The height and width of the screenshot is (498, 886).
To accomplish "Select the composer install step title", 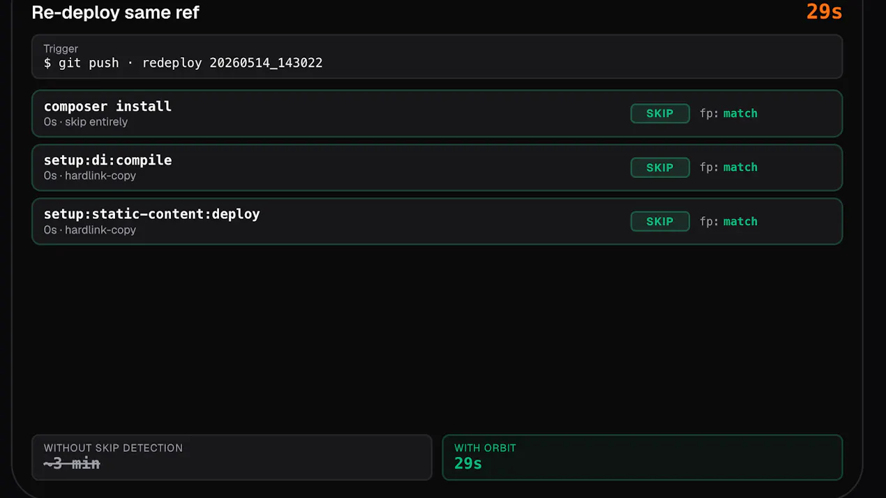I will (107, 106).
